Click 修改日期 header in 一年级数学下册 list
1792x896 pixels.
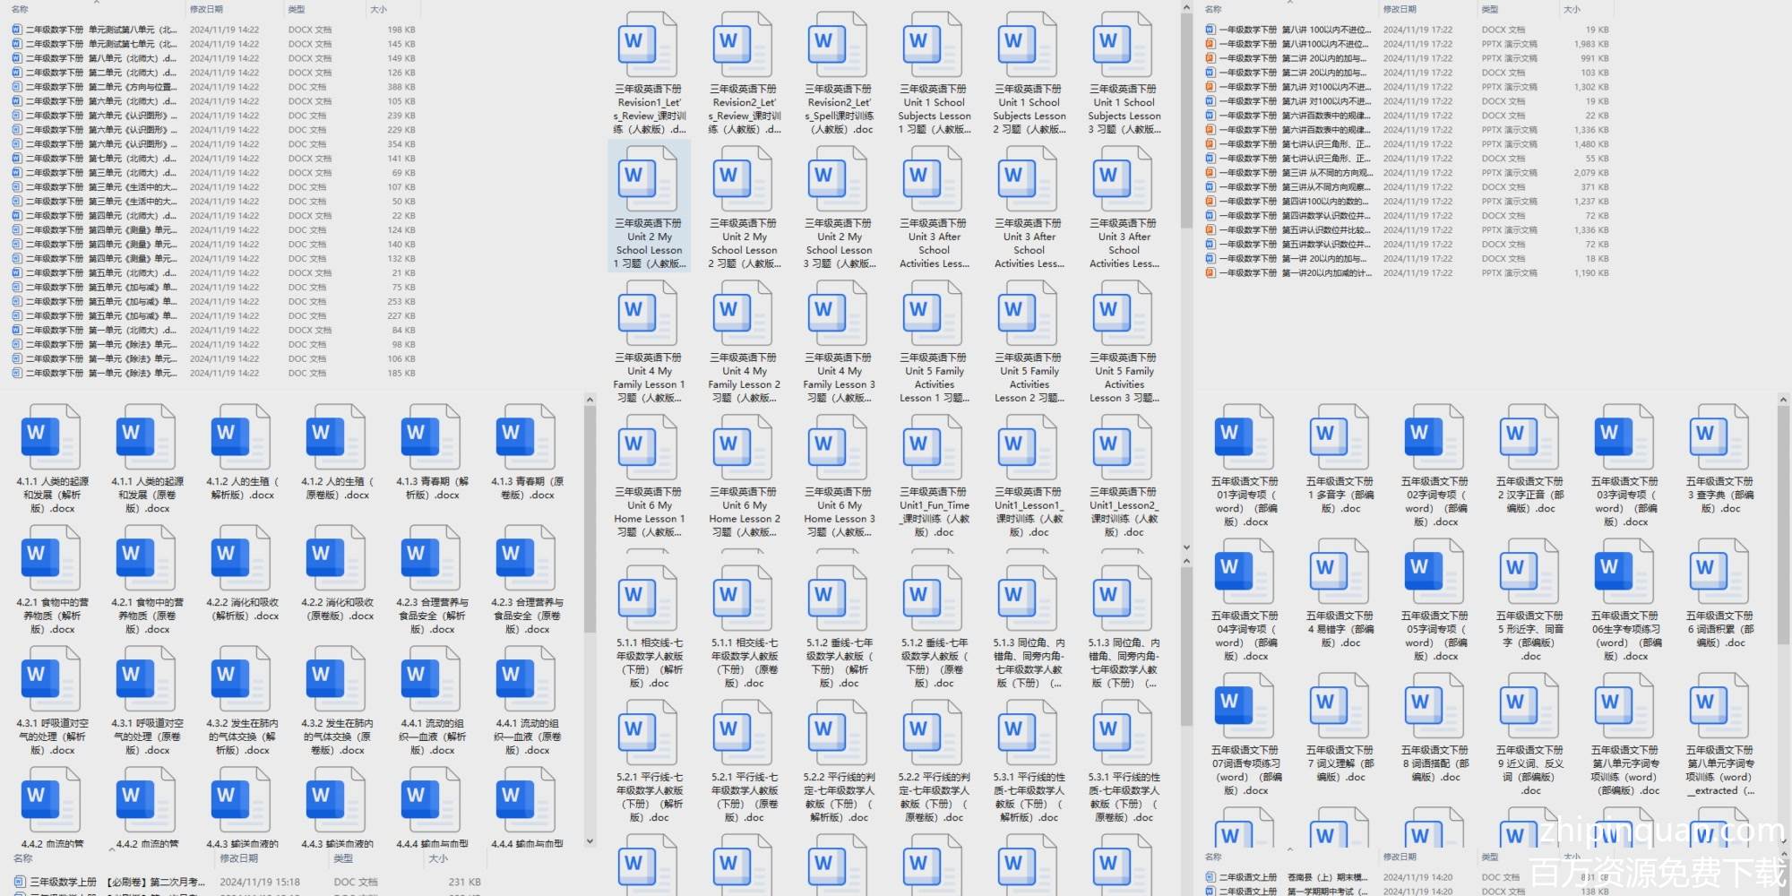[x=1400, y=9]
